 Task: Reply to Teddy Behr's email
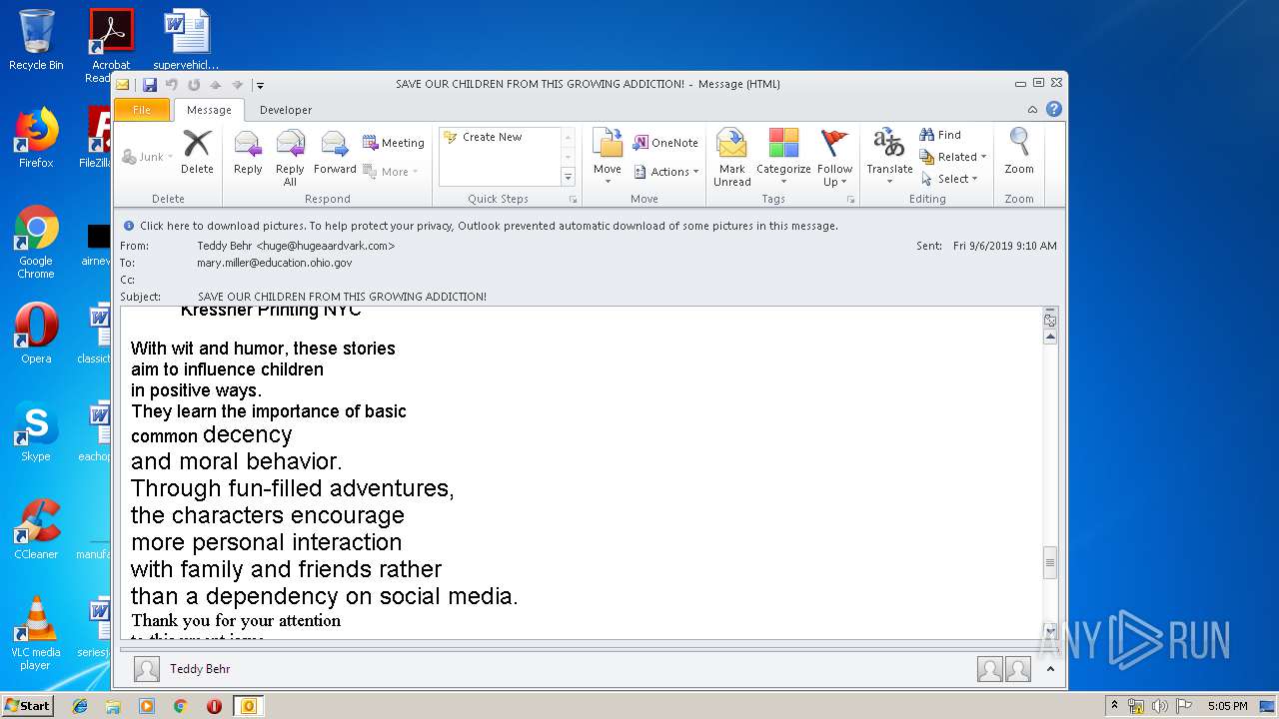coord(248,153)
